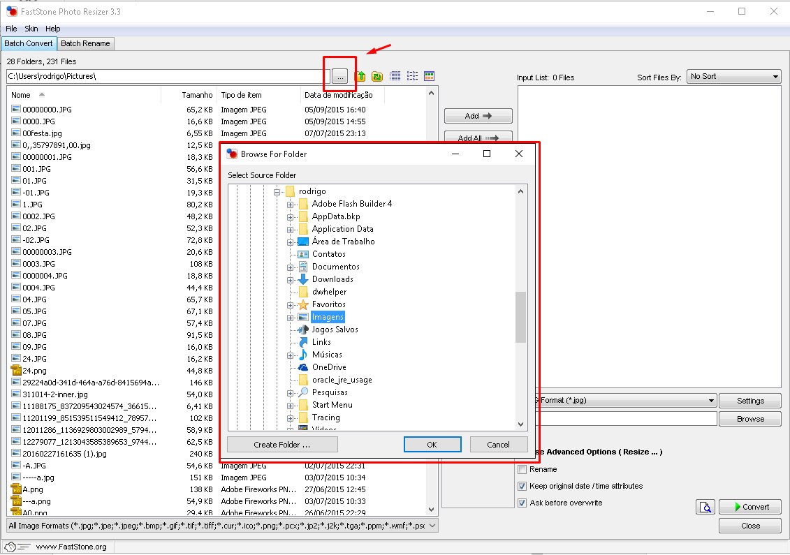This screenshot has width=790, height=555.
Task: Cancel the Browse For Folder dialog
Action: pyautogui.click(x=498, y=444)
